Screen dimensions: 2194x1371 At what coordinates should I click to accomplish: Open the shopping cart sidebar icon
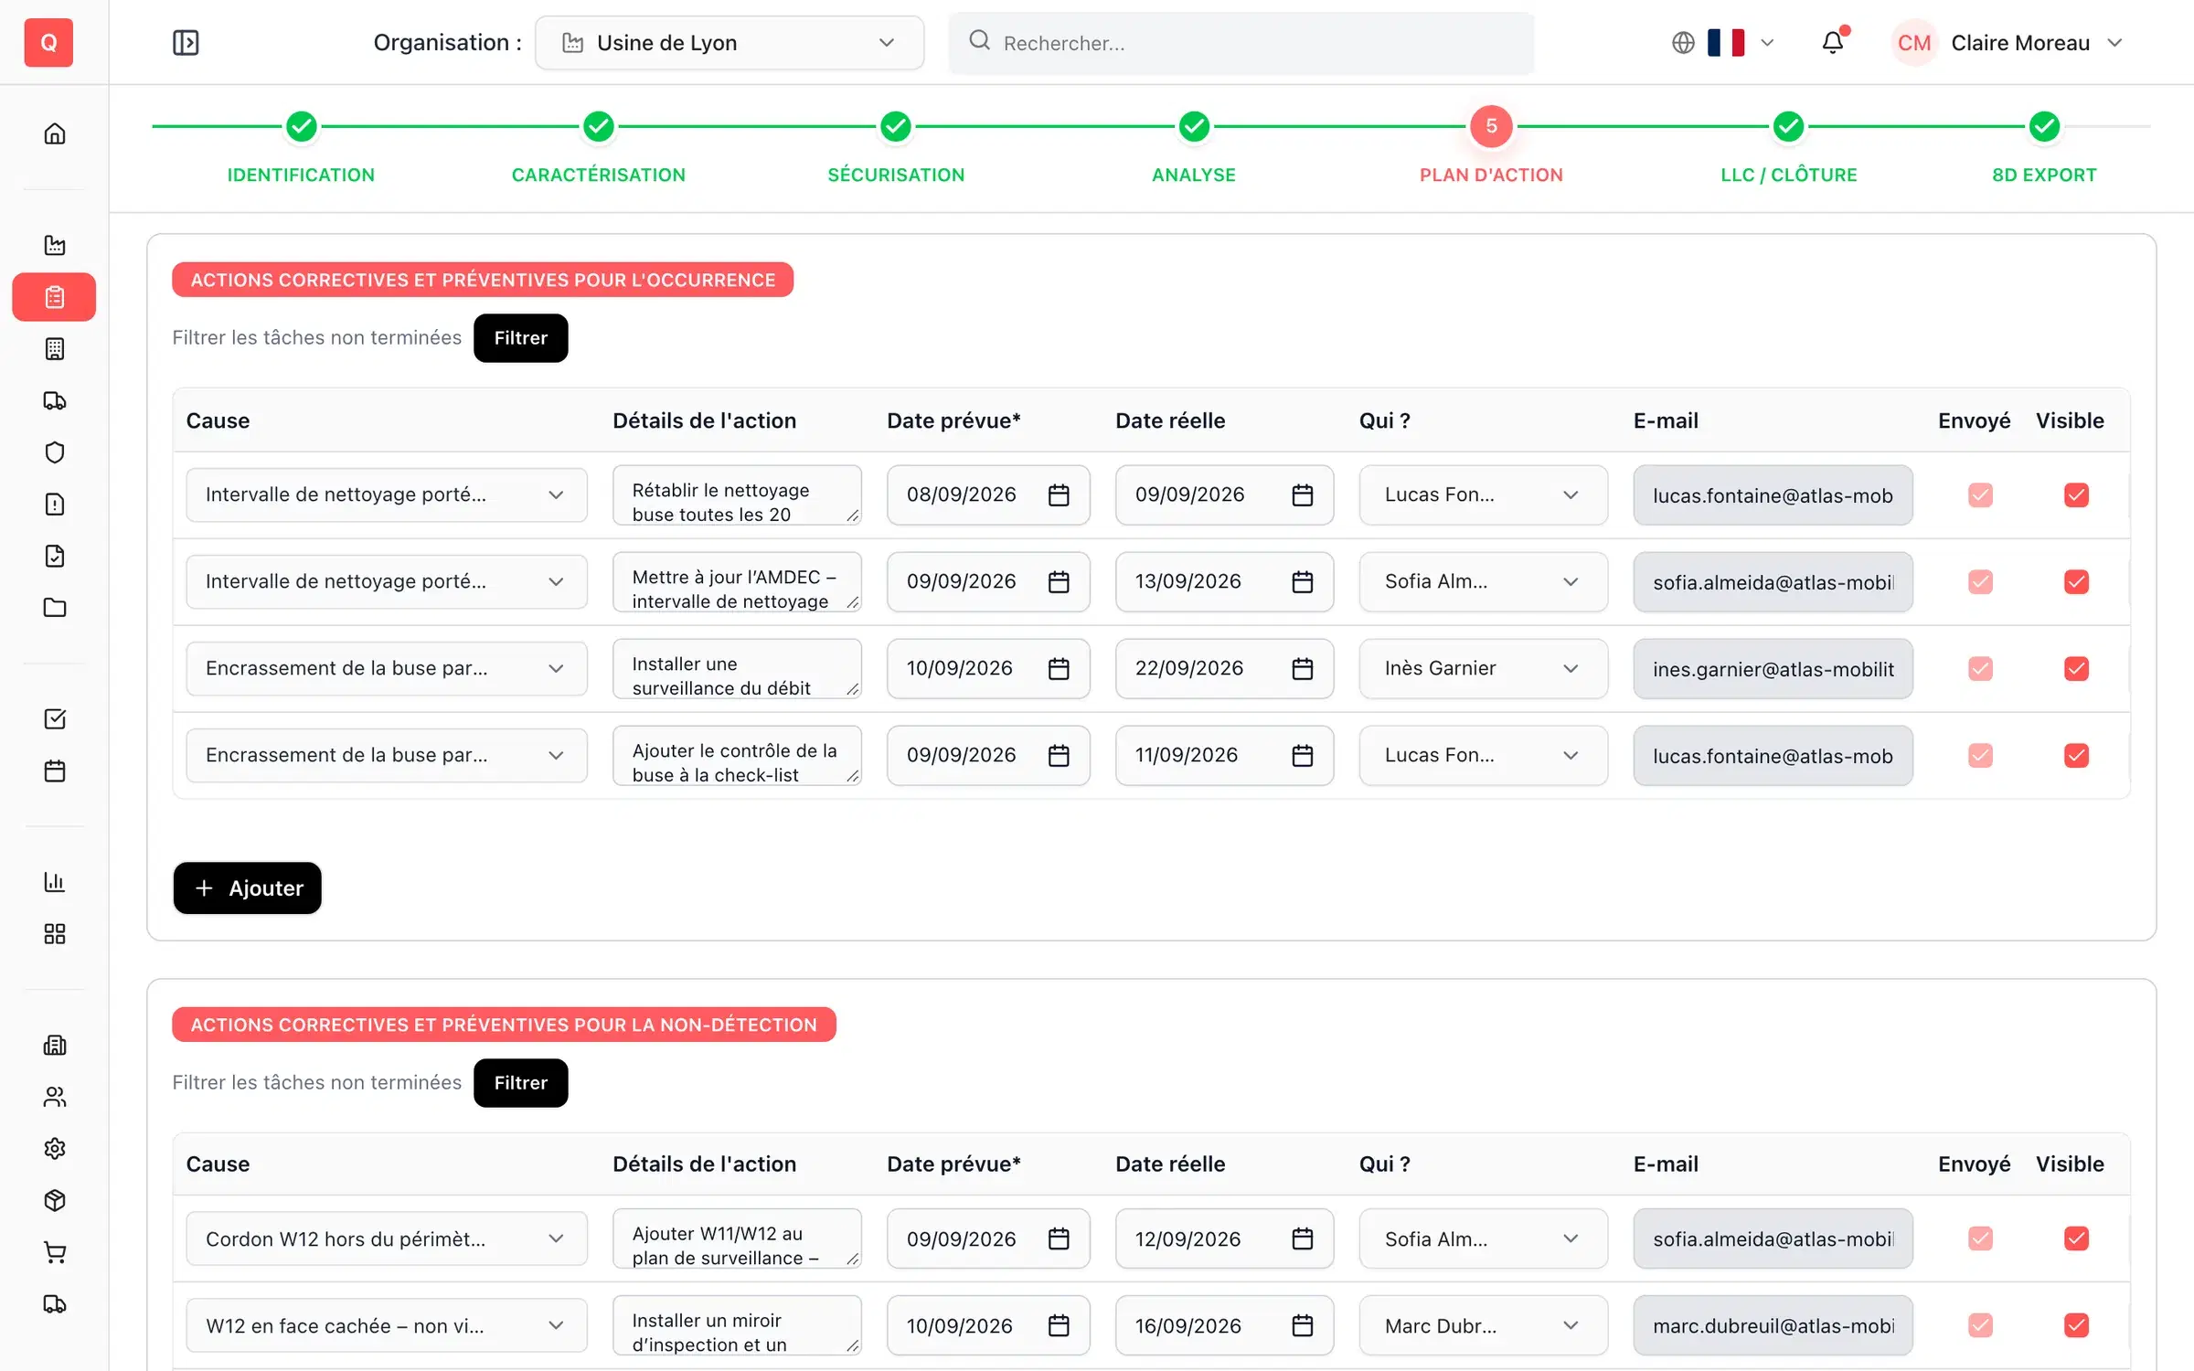coord(55,1252)
